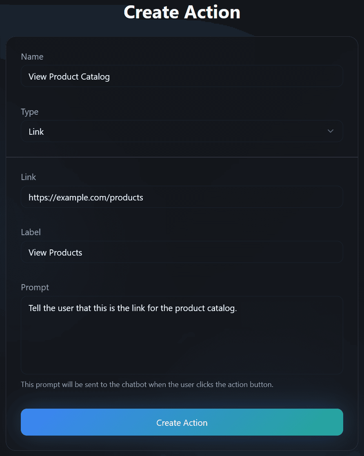The height and width of the screenshot is (456, 364).
Task: Expand the Type selector to change action type
Action: 182,131
